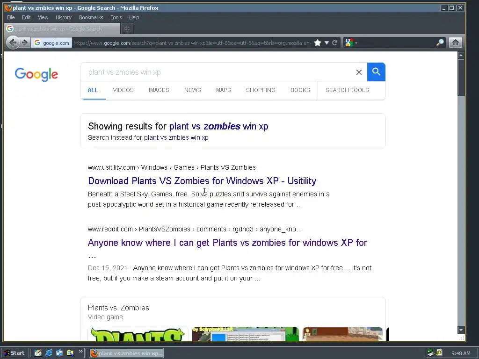This screenshot has height=359, width=479.
Task: Switch to the ALL results tab
Action: tap(93, 90)
